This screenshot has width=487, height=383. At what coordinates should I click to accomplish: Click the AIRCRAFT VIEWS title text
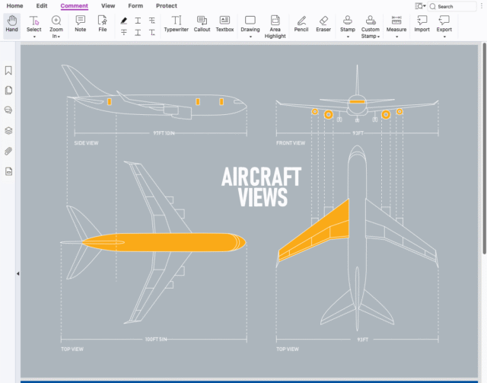click(262, 187)
